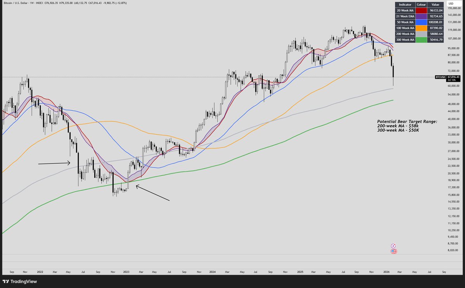The width and height of the screenshot is (465, 288).
Task: Click the Colour column header
Action: pyautogui.click(x=421, y=4)
